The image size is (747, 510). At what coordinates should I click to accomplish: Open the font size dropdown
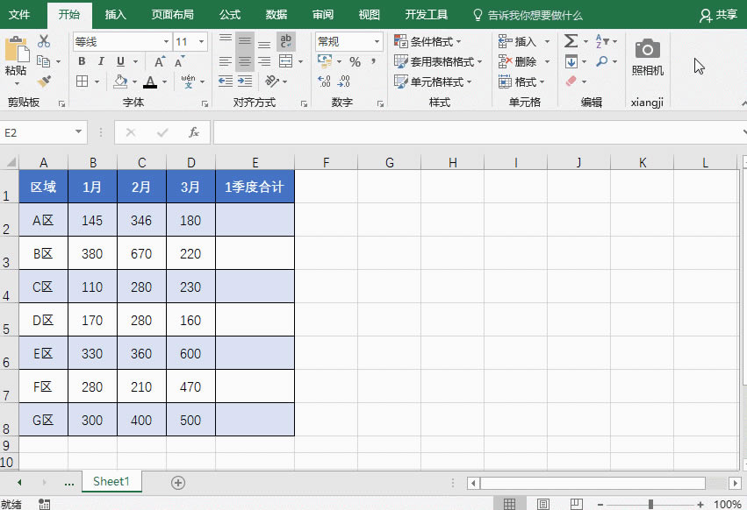[x=200, y=41]
